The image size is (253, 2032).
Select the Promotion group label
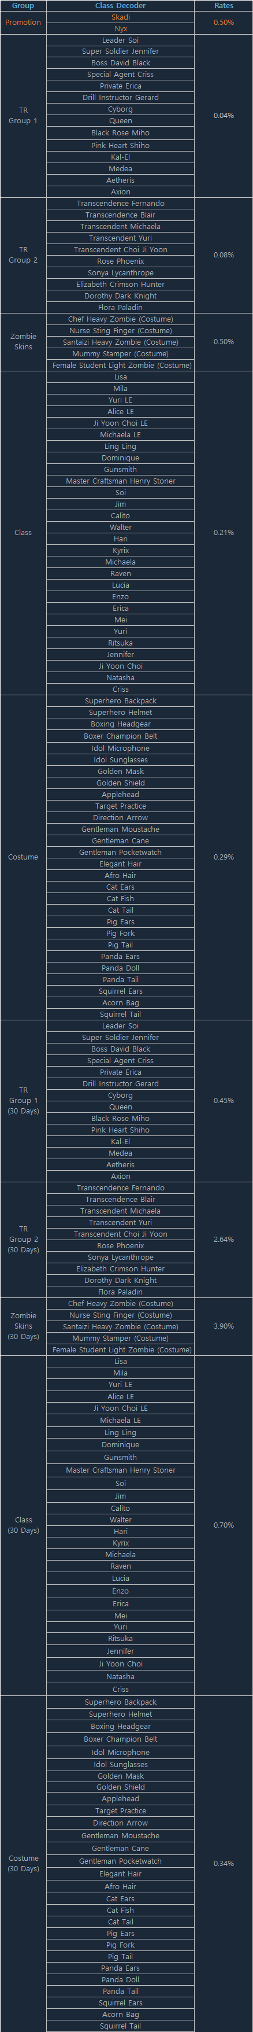[23, 23]
